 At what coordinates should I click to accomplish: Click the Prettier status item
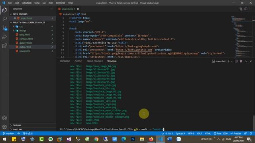click(235, 133)
